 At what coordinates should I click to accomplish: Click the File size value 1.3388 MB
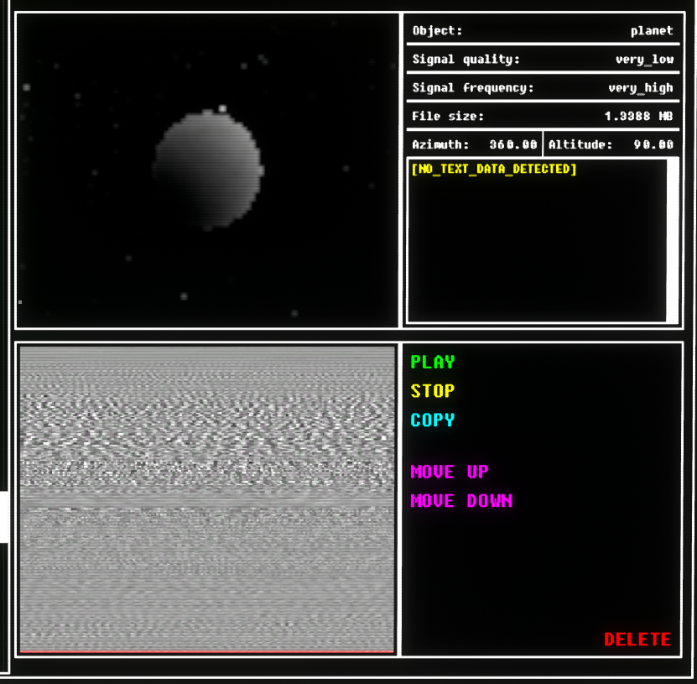[x=638, y=117]
